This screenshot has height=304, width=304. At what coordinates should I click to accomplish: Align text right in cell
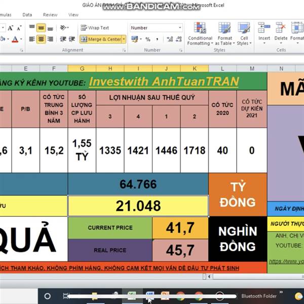(50, 39)
